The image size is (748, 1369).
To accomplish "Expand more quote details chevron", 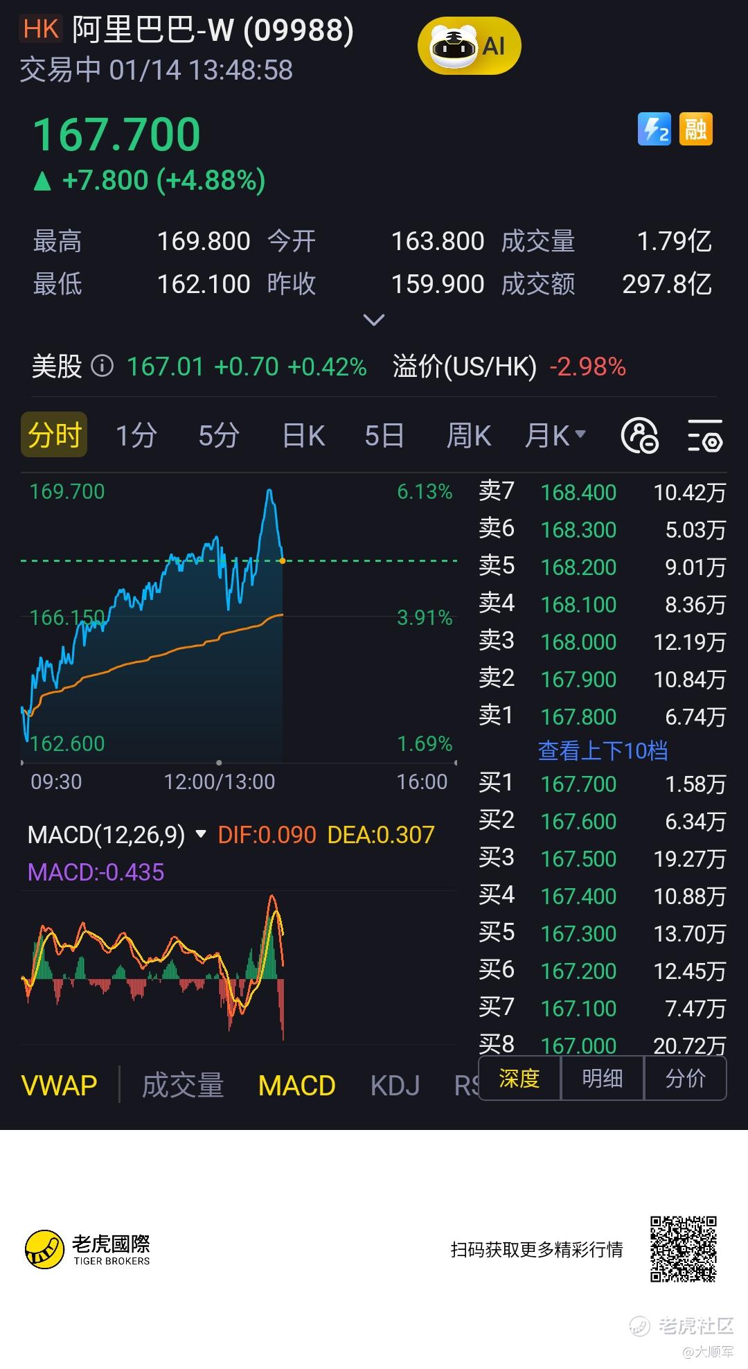I will (374, 320).
